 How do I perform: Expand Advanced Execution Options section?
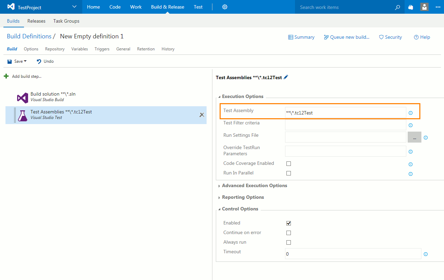click(254, 186)
